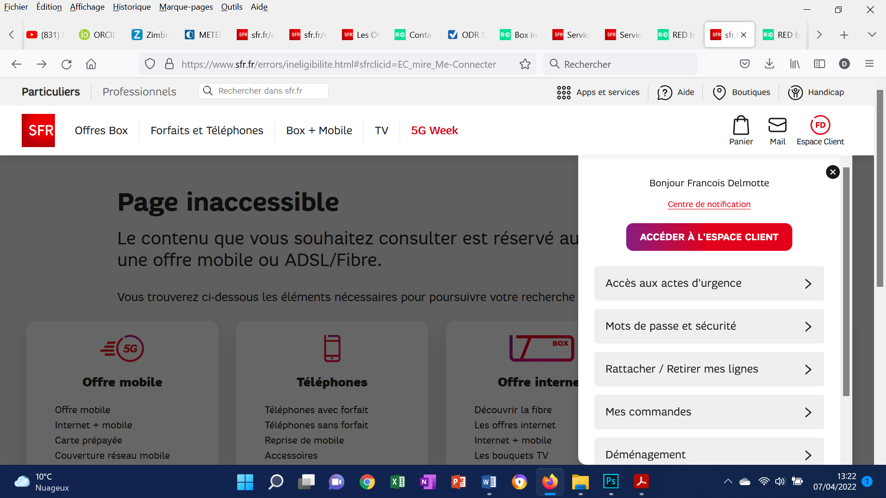Click the Aide question mark icon
Screen dimensions: 886x498
[x=664, y=92]
